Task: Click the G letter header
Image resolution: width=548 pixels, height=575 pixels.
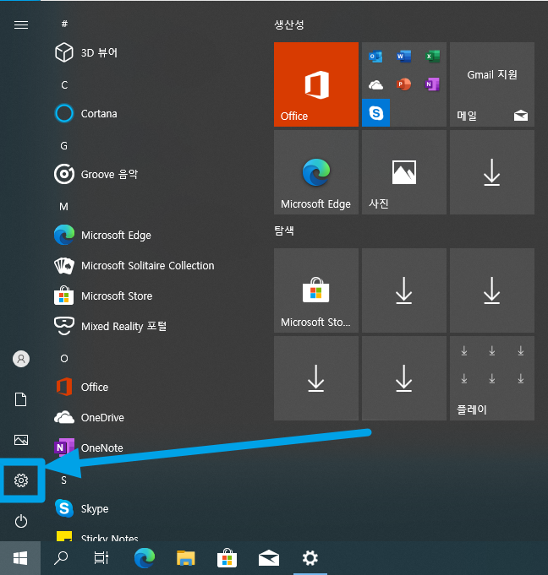Action: 64,145
